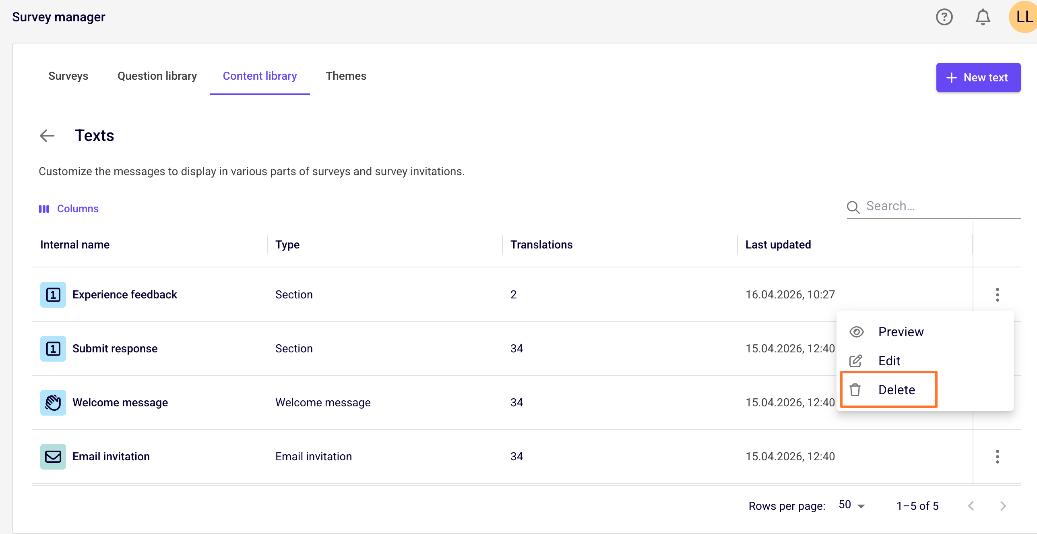This screenshot has height=534, width=1037.
Task: Click the Experience feedback translations count 2
Action: point(513,295)
